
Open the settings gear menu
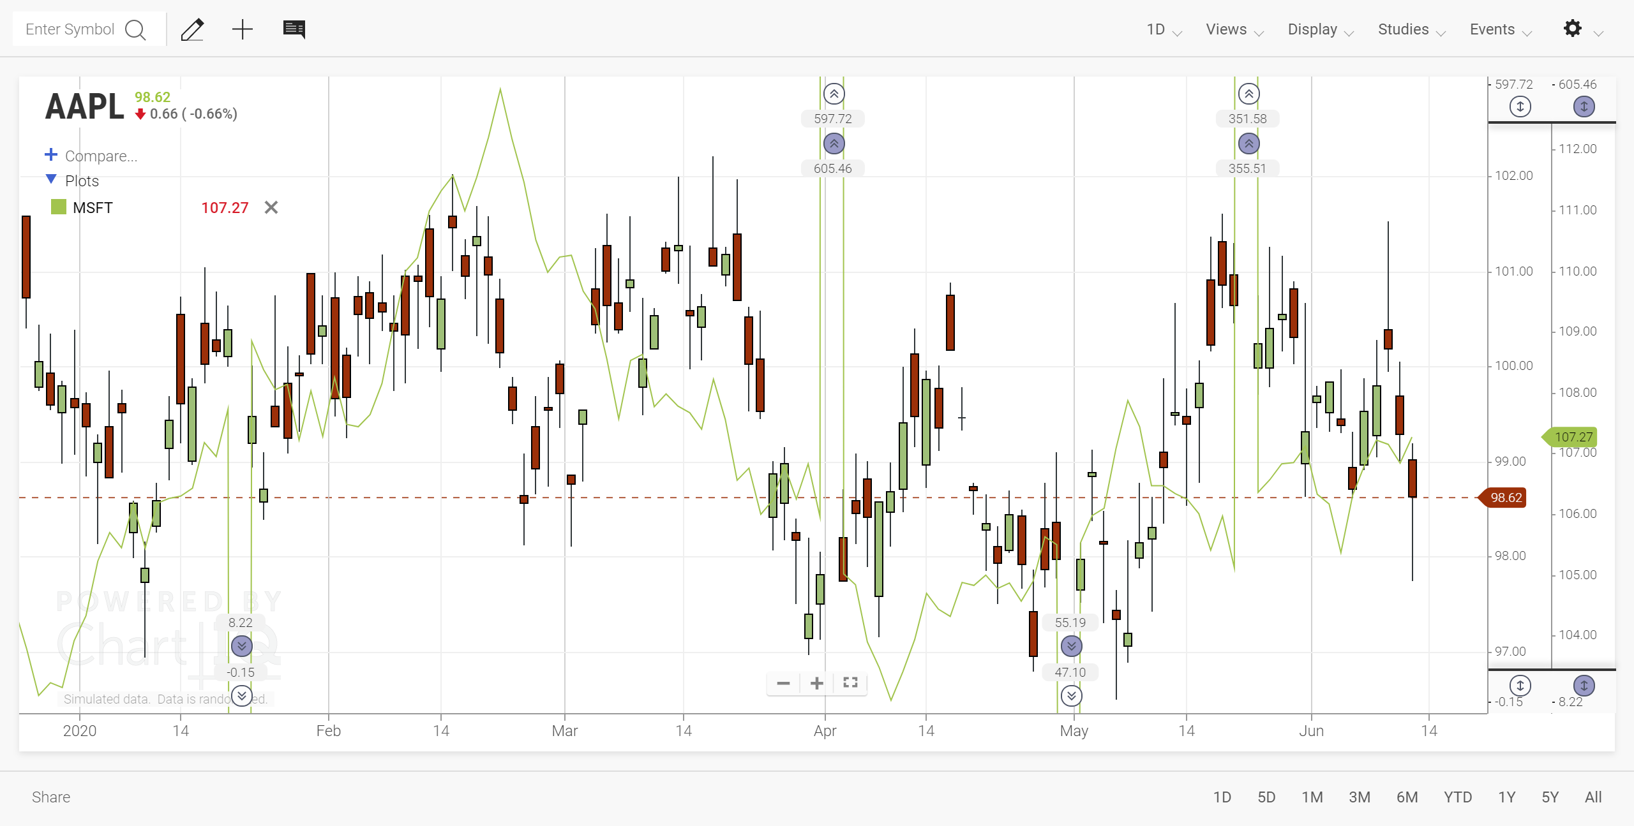click(1573, 28)
